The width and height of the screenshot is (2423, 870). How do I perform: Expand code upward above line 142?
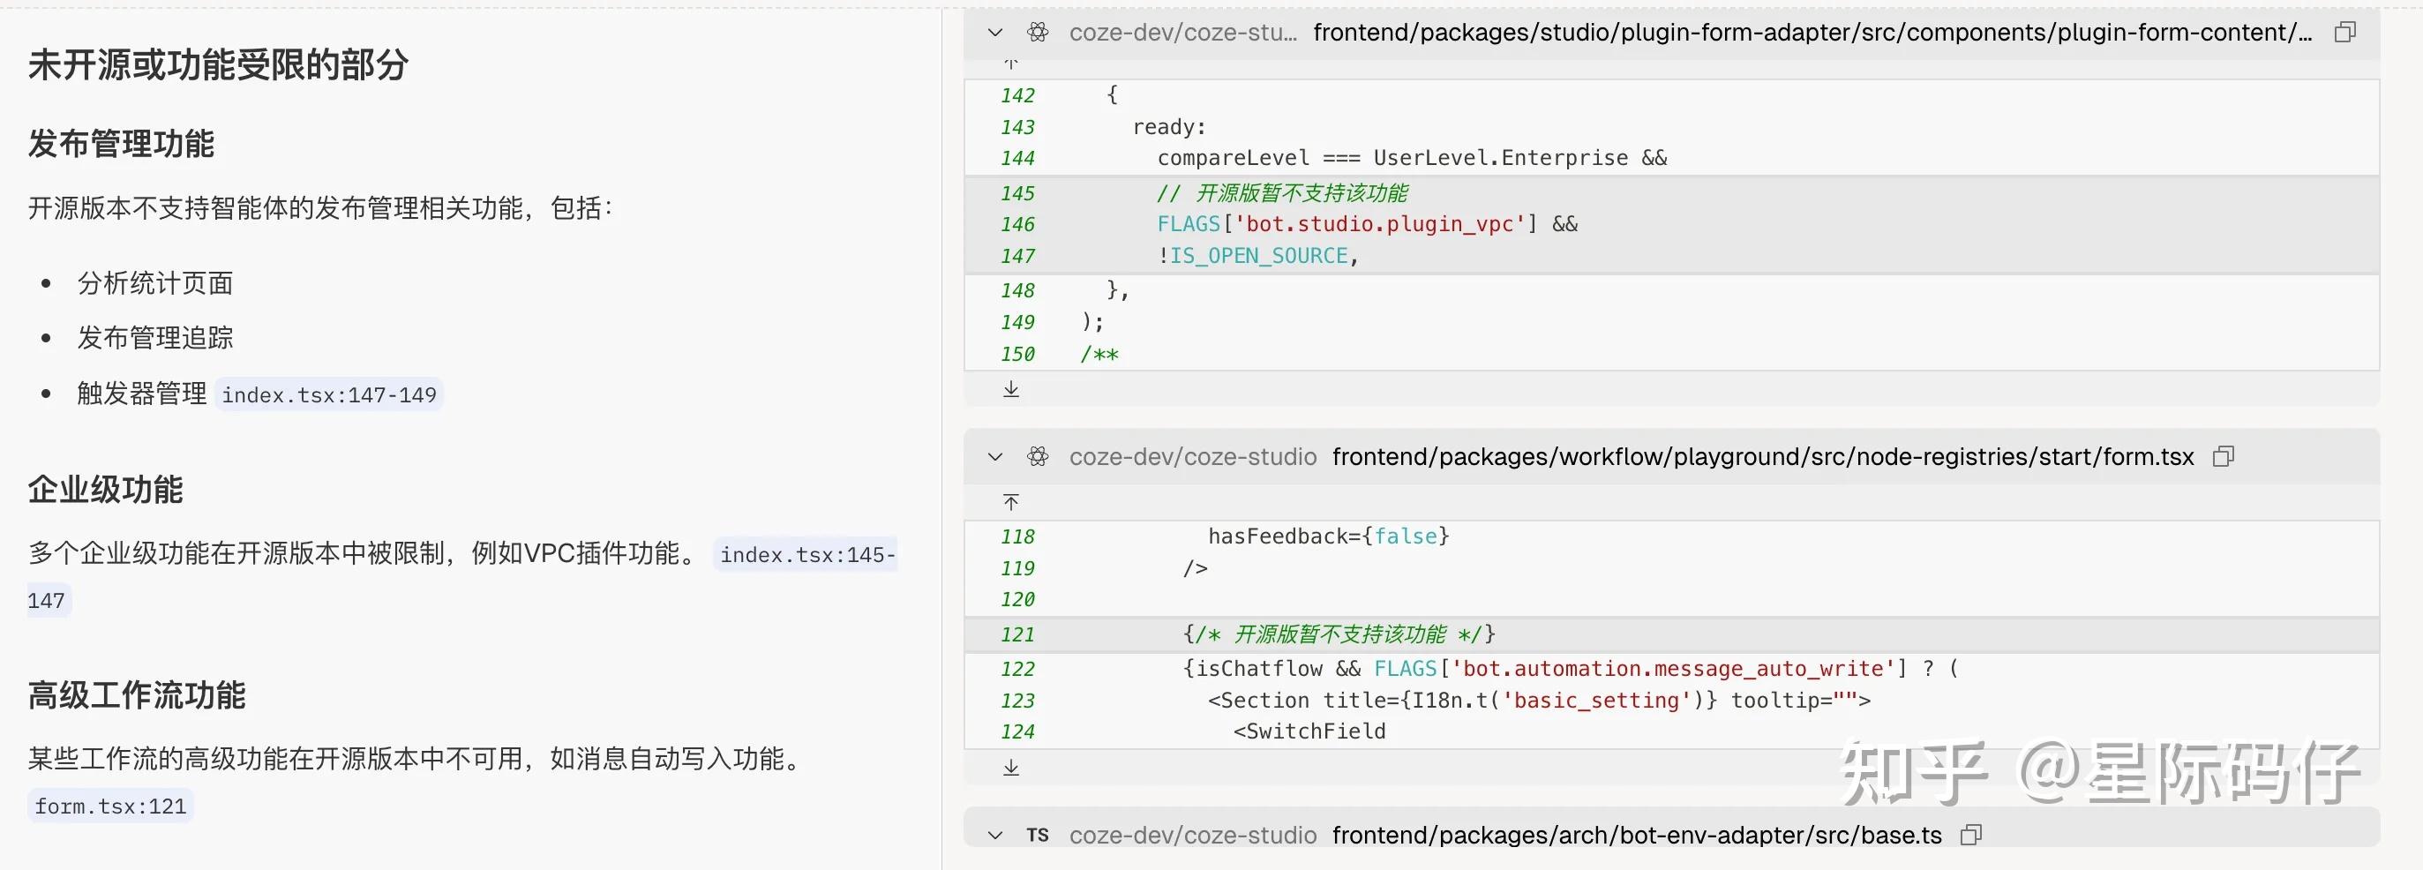[1011, 64]
